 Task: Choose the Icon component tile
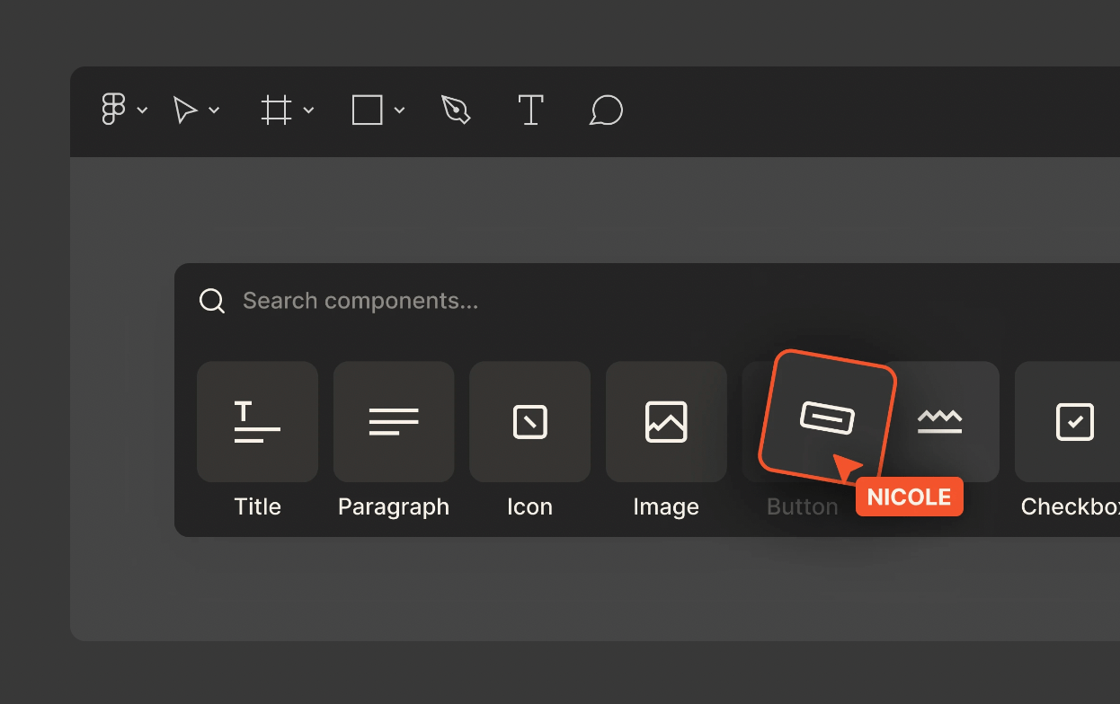click(x=529, y=422)
